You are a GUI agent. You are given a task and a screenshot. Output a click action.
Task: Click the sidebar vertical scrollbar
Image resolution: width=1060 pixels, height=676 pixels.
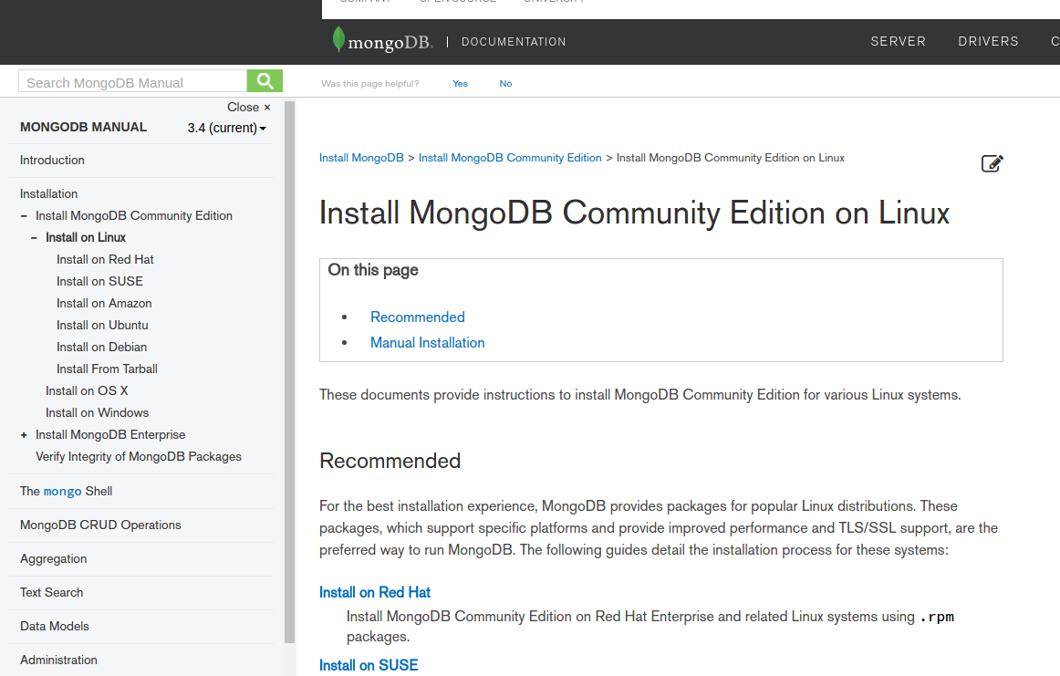point(289,372)
